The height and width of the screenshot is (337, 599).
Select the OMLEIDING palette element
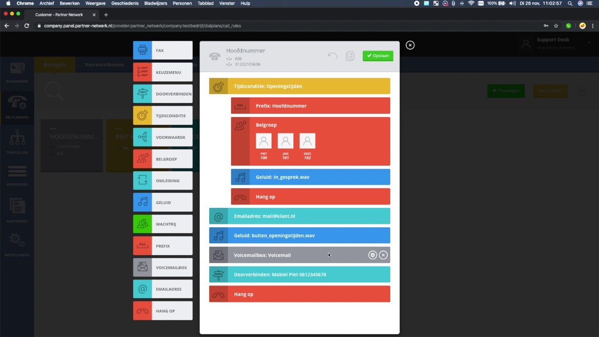click(x=162, y=181)
